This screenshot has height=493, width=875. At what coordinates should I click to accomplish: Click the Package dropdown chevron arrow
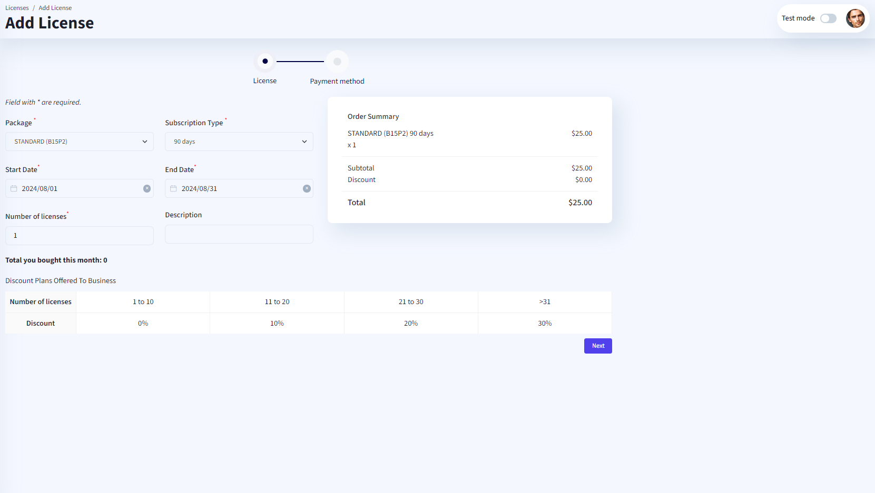(145, 142)
